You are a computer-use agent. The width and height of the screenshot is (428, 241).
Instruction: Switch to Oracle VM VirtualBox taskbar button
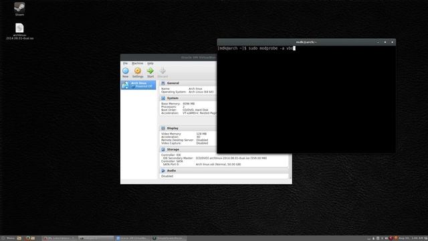click(x=132, y=238)
